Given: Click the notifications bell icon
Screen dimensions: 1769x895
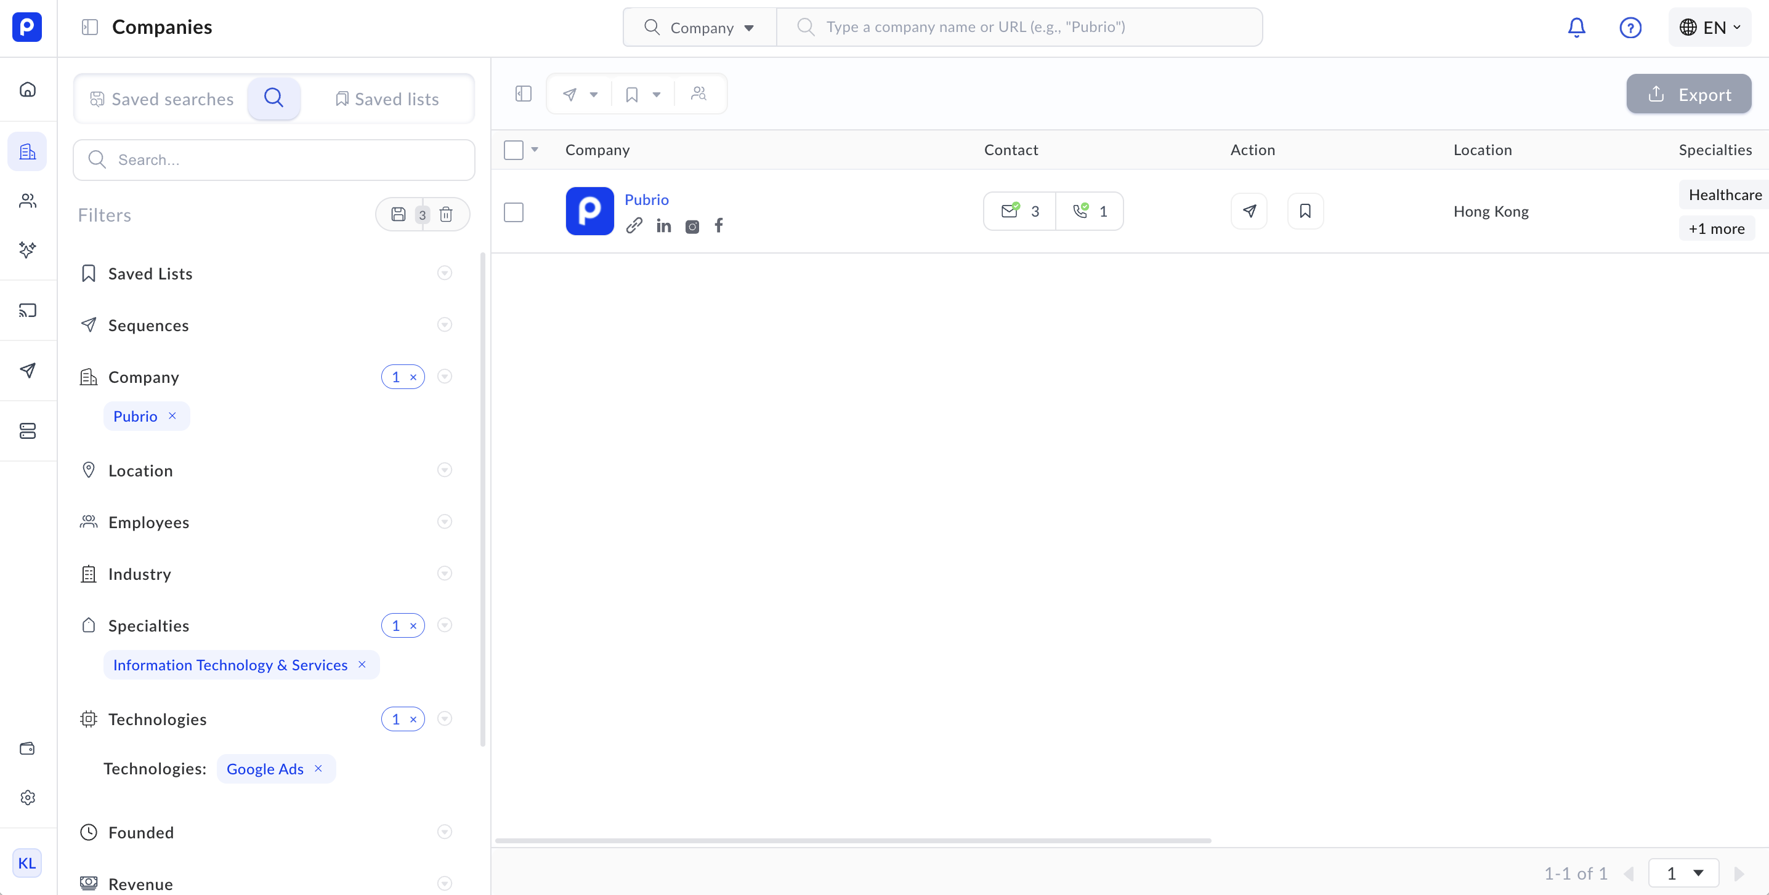Looking at the screenshot, I should tap(1576, 28).
